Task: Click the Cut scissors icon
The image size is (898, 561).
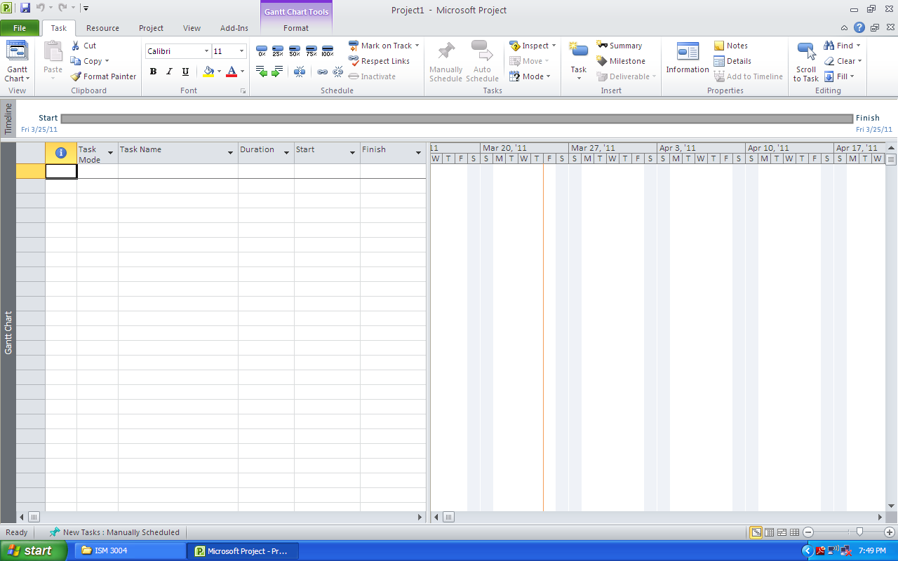Action: point(76,46)
